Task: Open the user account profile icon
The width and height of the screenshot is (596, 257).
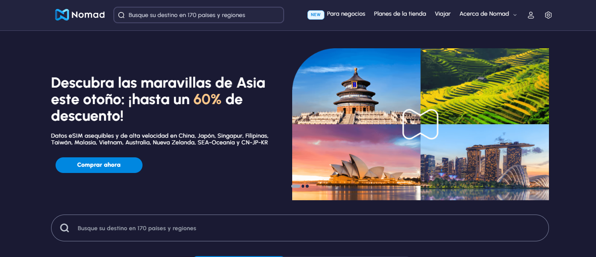Action: pos(531,15)
